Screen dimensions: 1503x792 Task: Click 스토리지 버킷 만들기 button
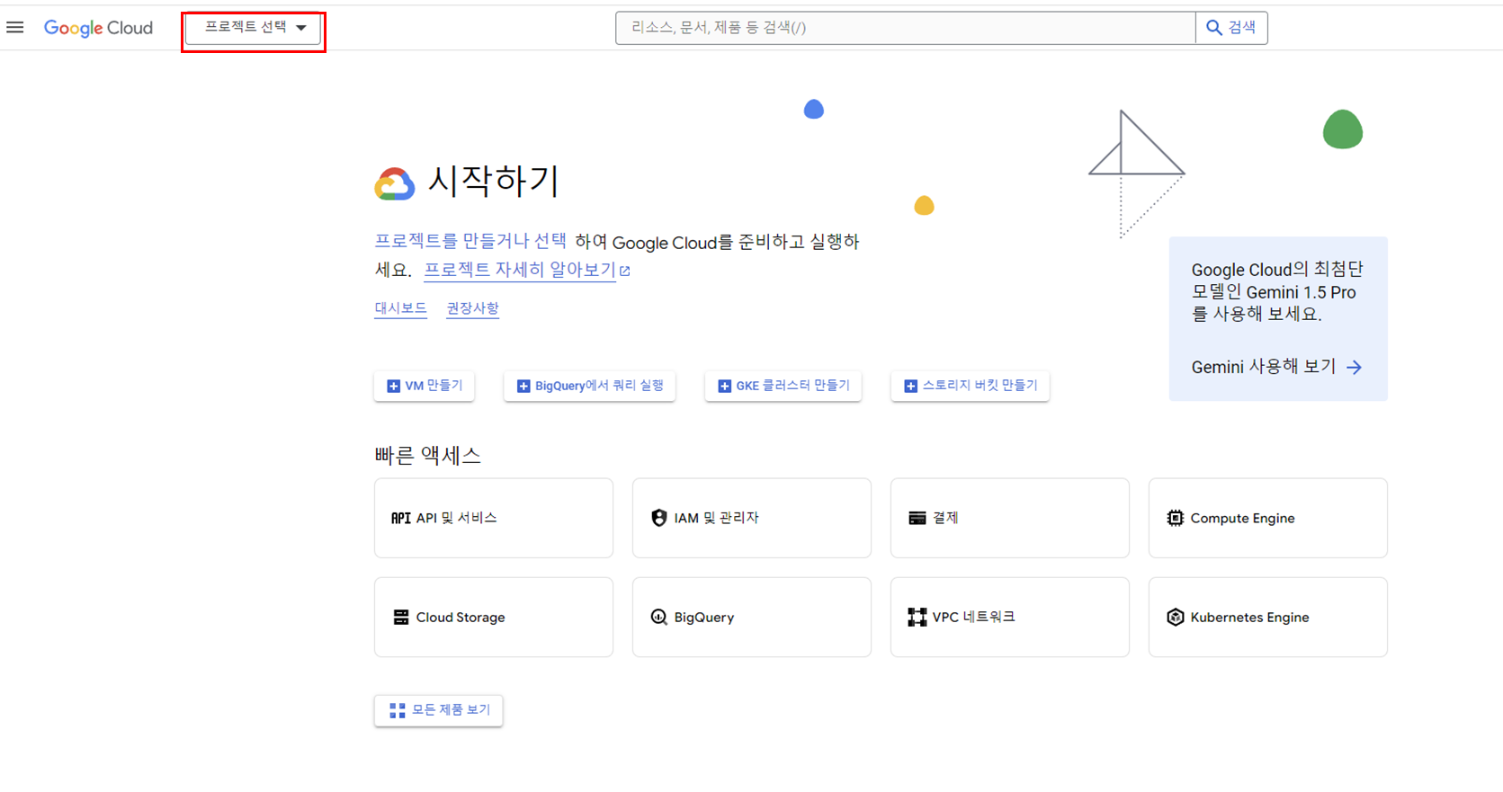coord(970,386)
